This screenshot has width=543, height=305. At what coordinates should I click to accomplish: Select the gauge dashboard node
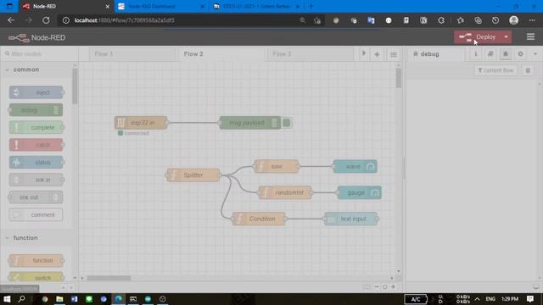[x=360, y=192]
